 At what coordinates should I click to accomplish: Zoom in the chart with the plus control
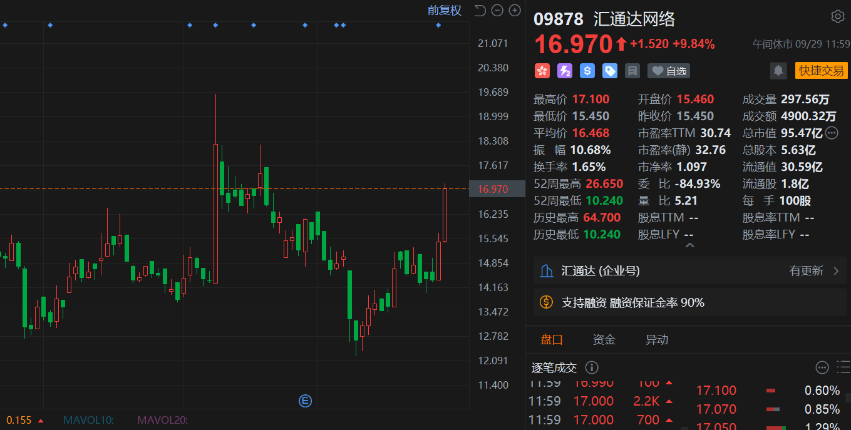coord(515,11)
